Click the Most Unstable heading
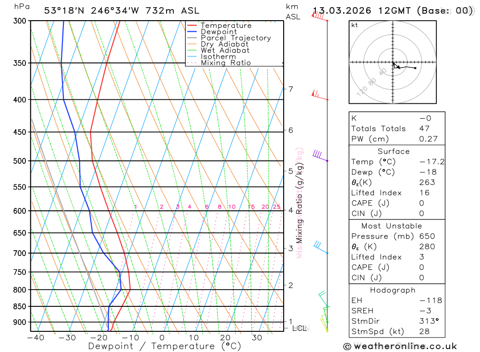Image resolution: width=480 pixels, height=352 pixels. pyautogui.click(x=392, y=226)
